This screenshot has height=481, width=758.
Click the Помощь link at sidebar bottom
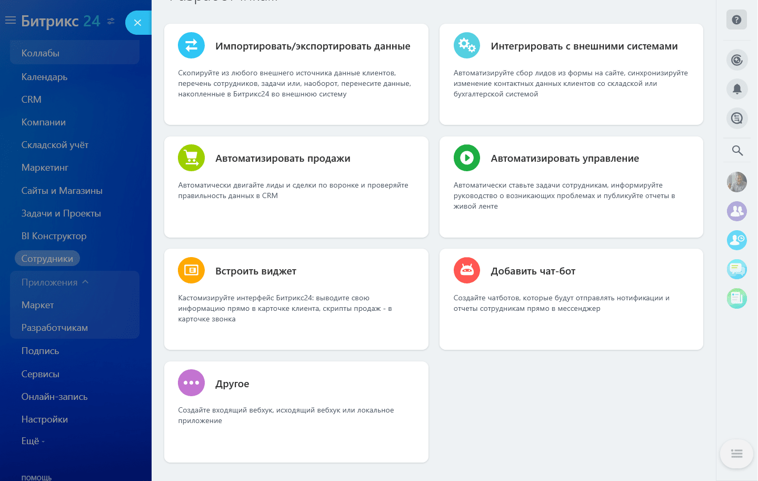pyautogui.click(x=36, y=477)
